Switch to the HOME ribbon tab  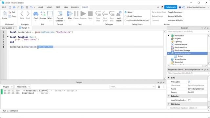click(40, 7)
